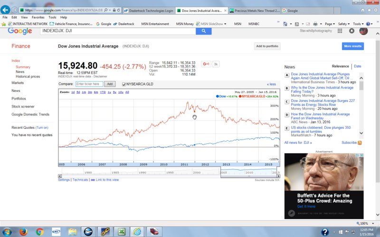The height and width of the screenshot is (237, 380).
Task: Click the favorites star icon top right
Action: point(369,10)
